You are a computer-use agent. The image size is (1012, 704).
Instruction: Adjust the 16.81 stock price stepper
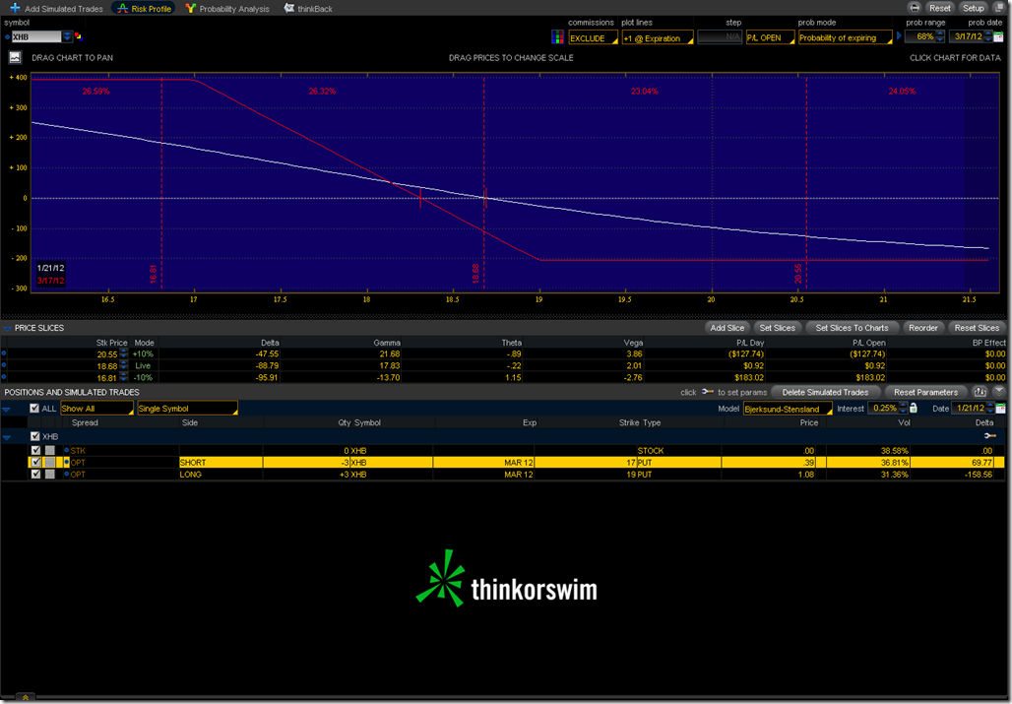pyautogui.click(x=123, y=377)
